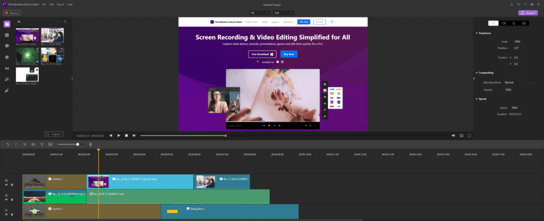Enter fullscreen preview mode
Screen dimensions: 544x221
click(470, 135)
